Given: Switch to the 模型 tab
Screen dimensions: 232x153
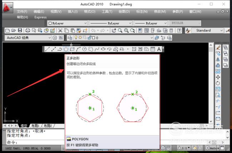Looking at the screenshot, I should (x=24, y=126).
